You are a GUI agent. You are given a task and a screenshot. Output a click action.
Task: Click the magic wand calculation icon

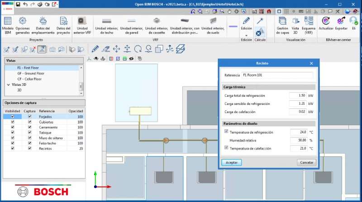(260, 21)
